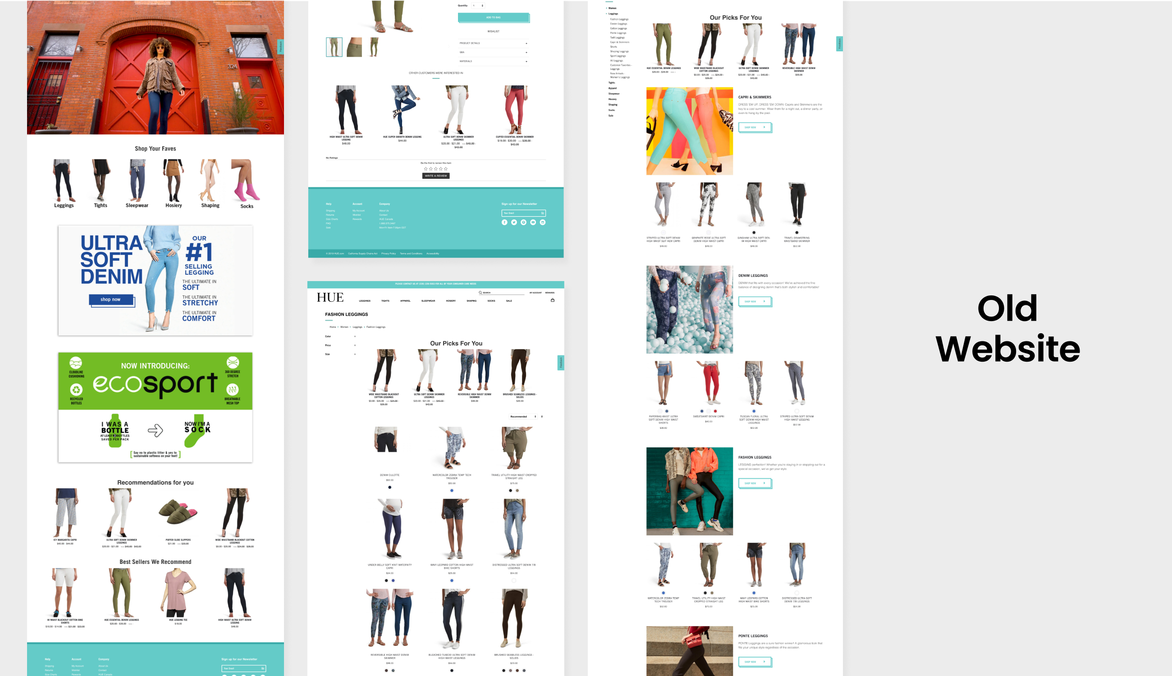Expand the Color filter
Viewport: 1172px width, 676px height.
(355, 336)
